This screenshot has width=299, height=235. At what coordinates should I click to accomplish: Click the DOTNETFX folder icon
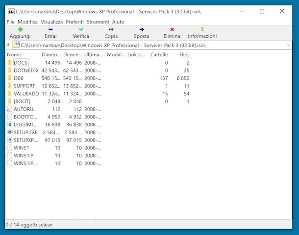tap(9, 70)
